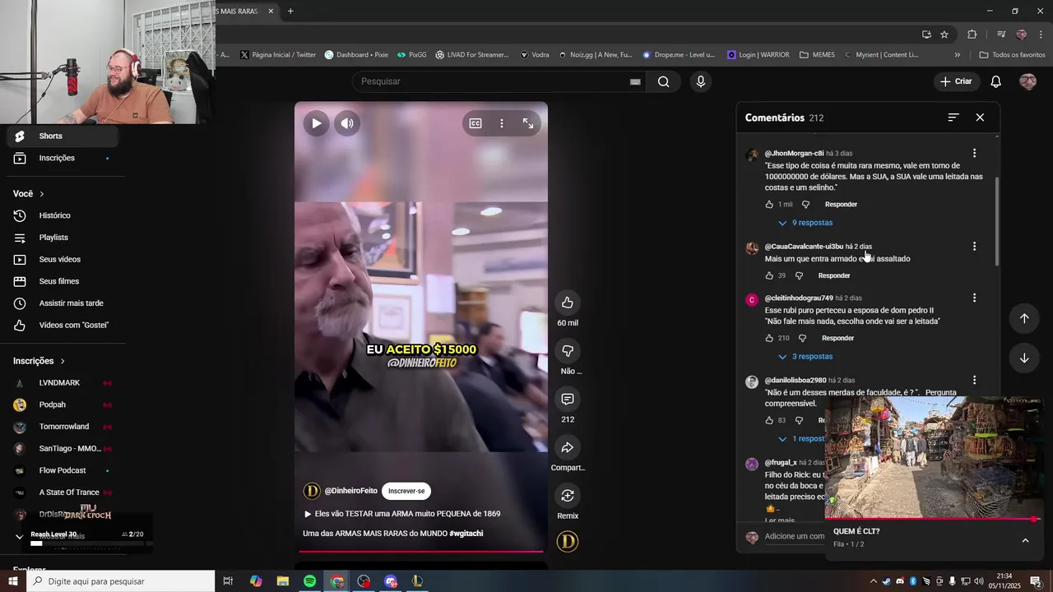Expand the Short to fullscreen

point(528,123)
